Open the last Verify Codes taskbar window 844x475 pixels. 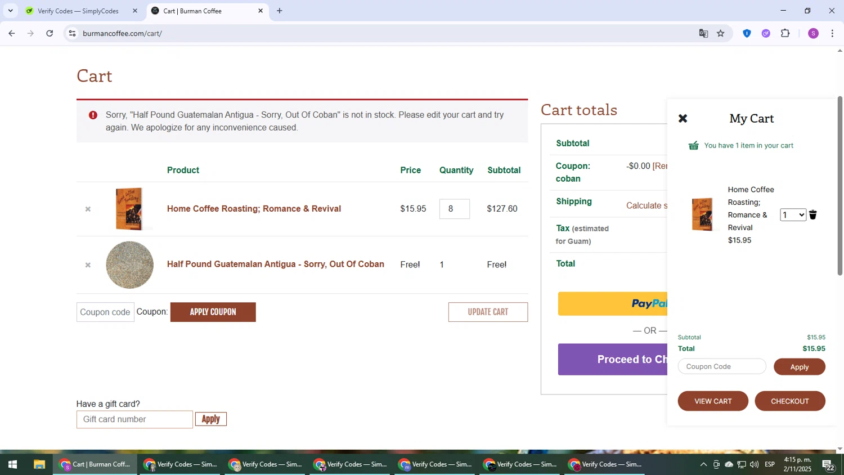click(x=605, y=464)
